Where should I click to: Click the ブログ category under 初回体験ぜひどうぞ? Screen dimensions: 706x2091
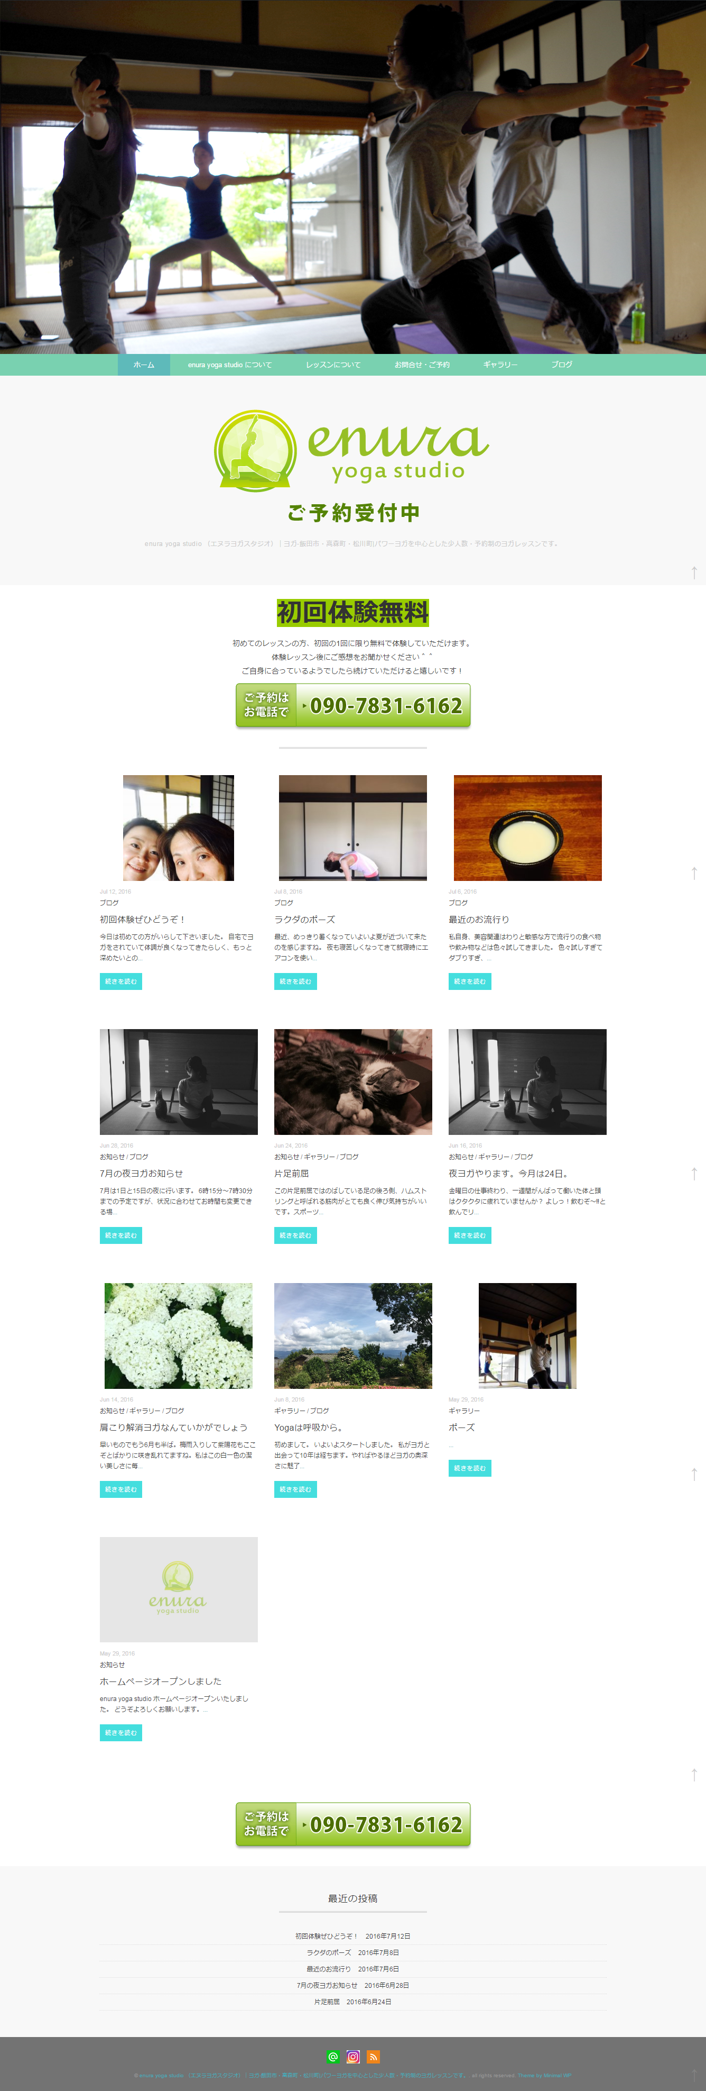tap(109, 903)
